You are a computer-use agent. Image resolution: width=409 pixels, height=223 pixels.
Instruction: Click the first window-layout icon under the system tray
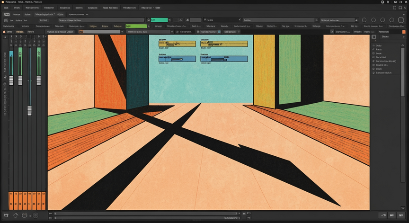(x=394, y=8)
